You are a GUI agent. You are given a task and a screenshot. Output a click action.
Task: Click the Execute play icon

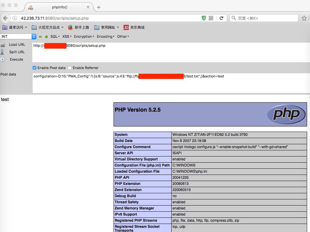(2, 59)
